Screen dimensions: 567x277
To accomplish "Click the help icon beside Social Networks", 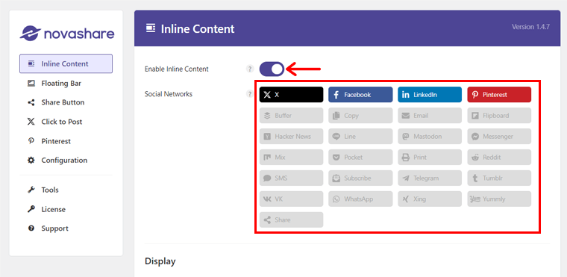I will pyautogui.click(x=249, y=94).
